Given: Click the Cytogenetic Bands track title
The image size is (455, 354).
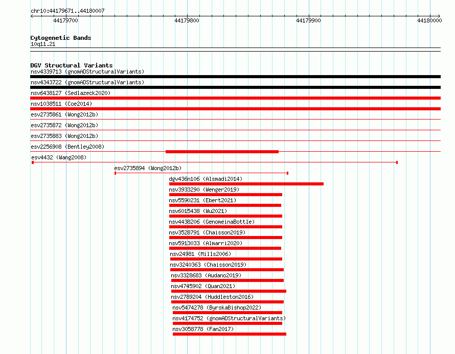Looking at the screenshot, I should pyautogui.click(x=61, y=38).
